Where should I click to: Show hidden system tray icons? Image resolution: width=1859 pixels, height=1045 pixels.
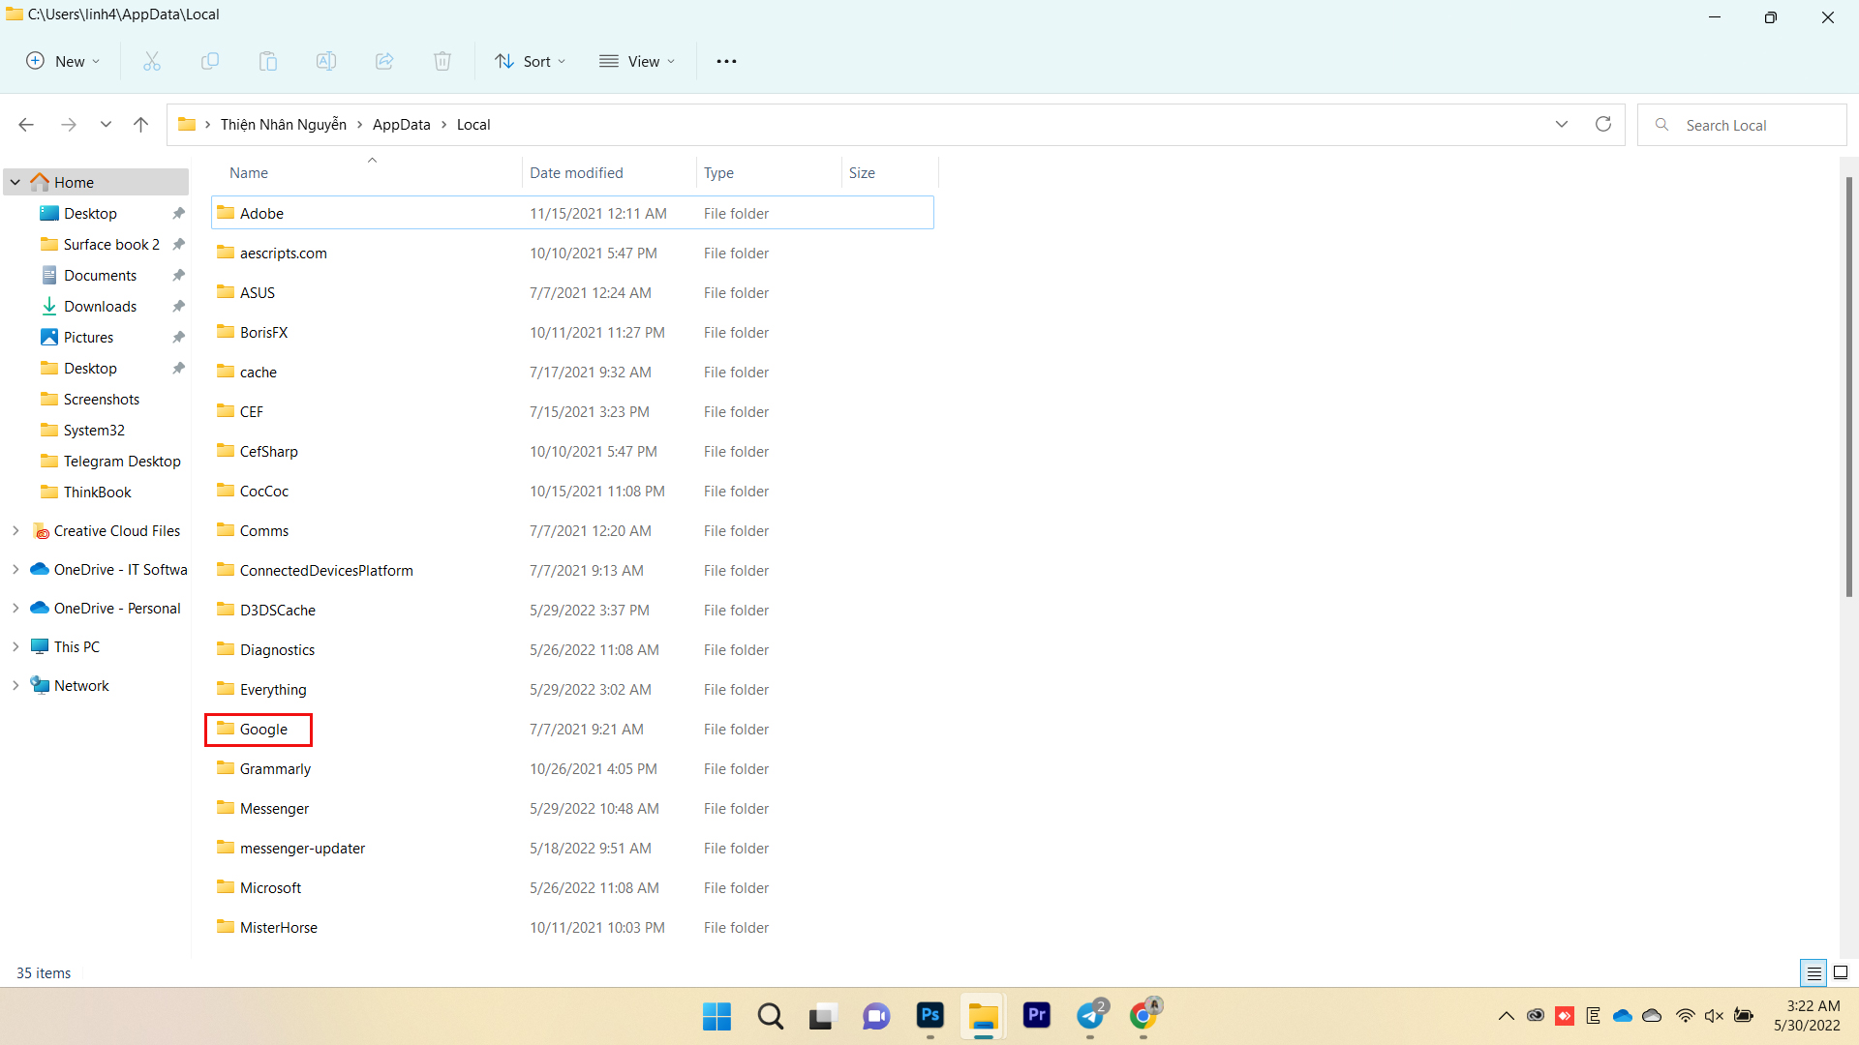coord(1506,1016)
